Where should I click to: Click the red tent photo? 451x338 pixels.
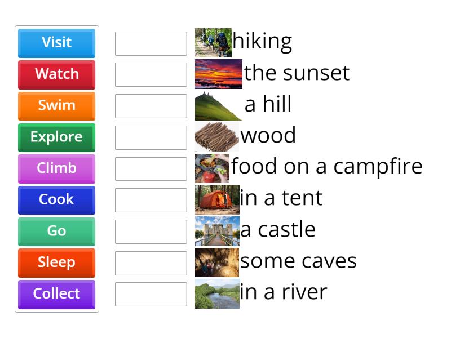click(217, 198)
